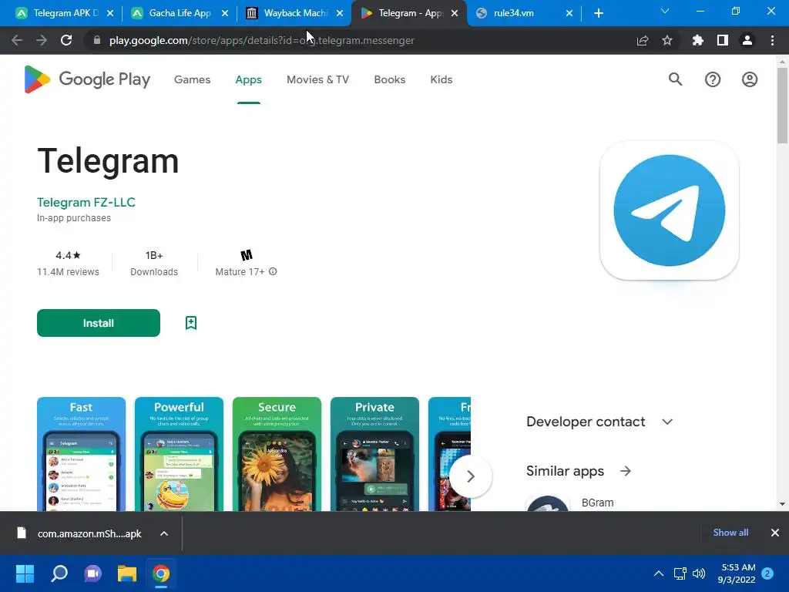Click the Google Play logo

(87, 79)
